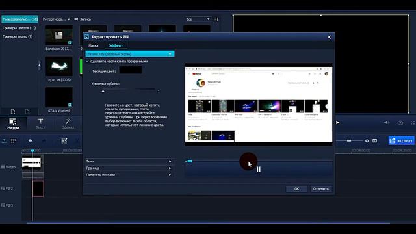
Task: Click the first new file icon
Action: [13, 112]
